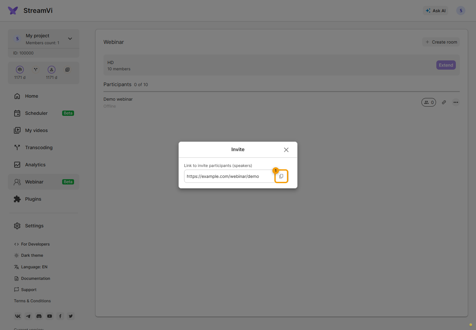The width and height of the screenshot is (476, 330).
Task: Open the user avatar menu
Action: (x=461, y=11)
